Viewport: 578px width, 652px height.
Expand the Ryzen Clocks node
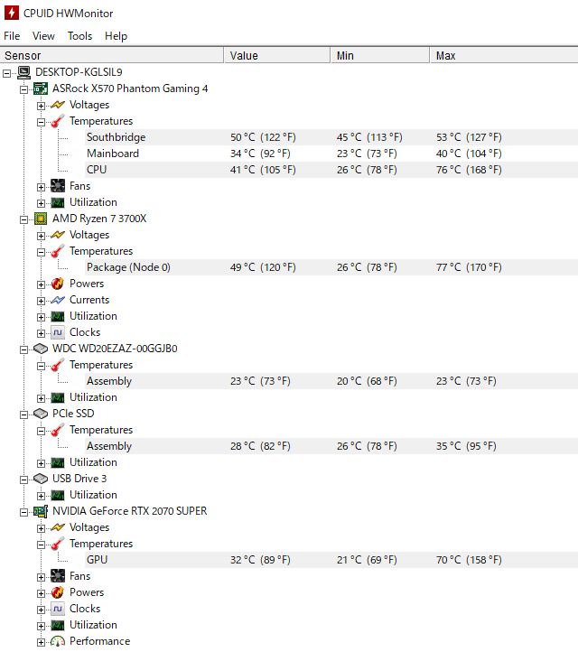pos(41,333)
